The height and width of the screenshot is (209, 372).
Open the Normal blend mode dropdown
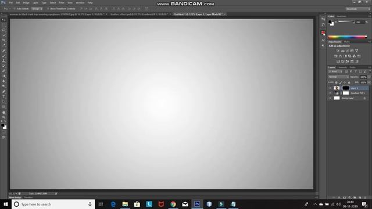pyautogui.click(x=338, y=77)
